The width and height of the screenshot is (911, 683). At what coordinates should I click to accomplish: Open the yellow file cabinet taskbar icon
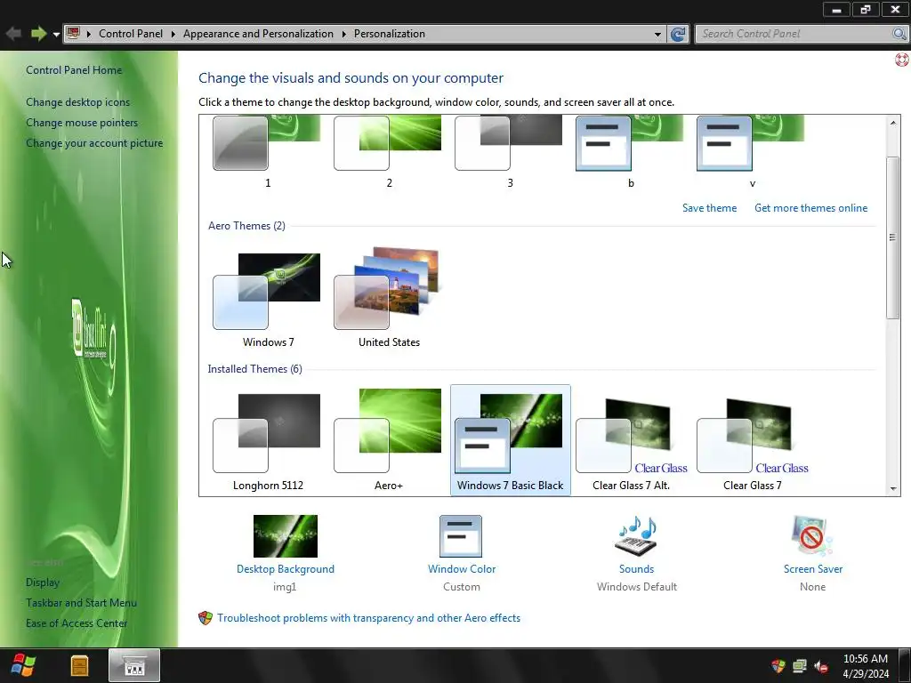79,665
